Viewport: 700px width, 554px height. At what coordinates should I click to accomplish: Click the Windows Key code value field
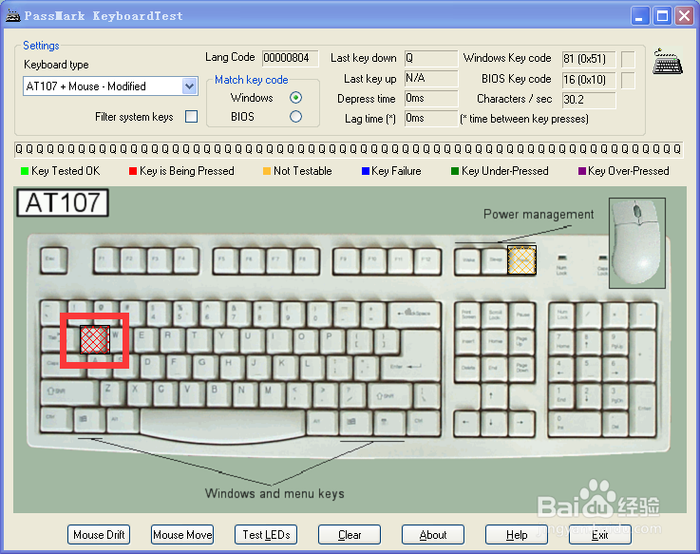click(589, 59)
